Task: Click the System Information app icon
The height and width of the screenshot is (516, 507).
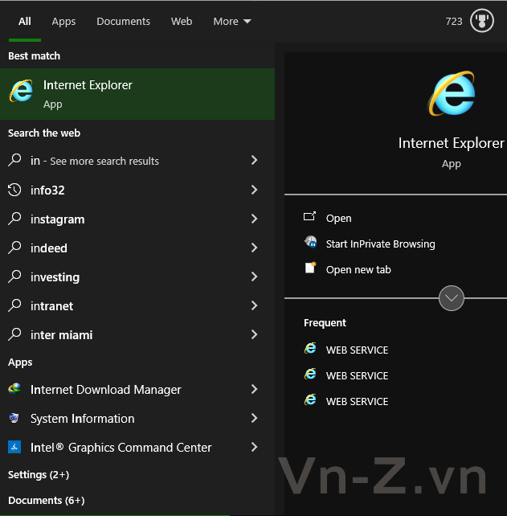Action: tap(14, 418)
